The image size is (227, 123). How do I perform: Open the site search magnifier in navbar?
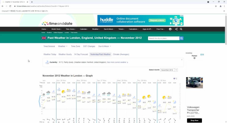pos(181,29)
